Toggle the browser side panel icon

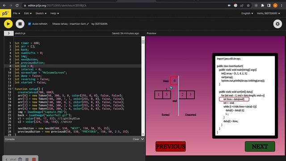coord(269,5)
